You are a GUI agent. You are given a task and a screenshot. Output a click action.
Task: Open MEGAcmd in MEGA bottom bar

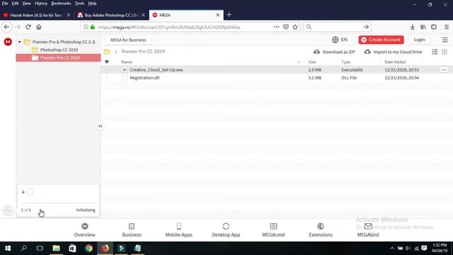[273, 230]
